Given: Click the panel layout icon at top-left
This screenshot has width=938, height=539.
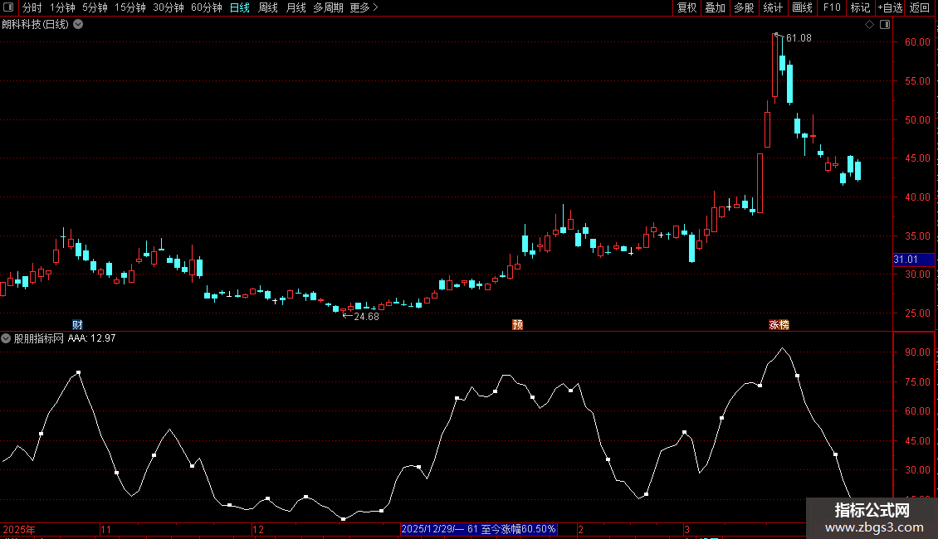Looking at the screenshot, I should point(7,7).
